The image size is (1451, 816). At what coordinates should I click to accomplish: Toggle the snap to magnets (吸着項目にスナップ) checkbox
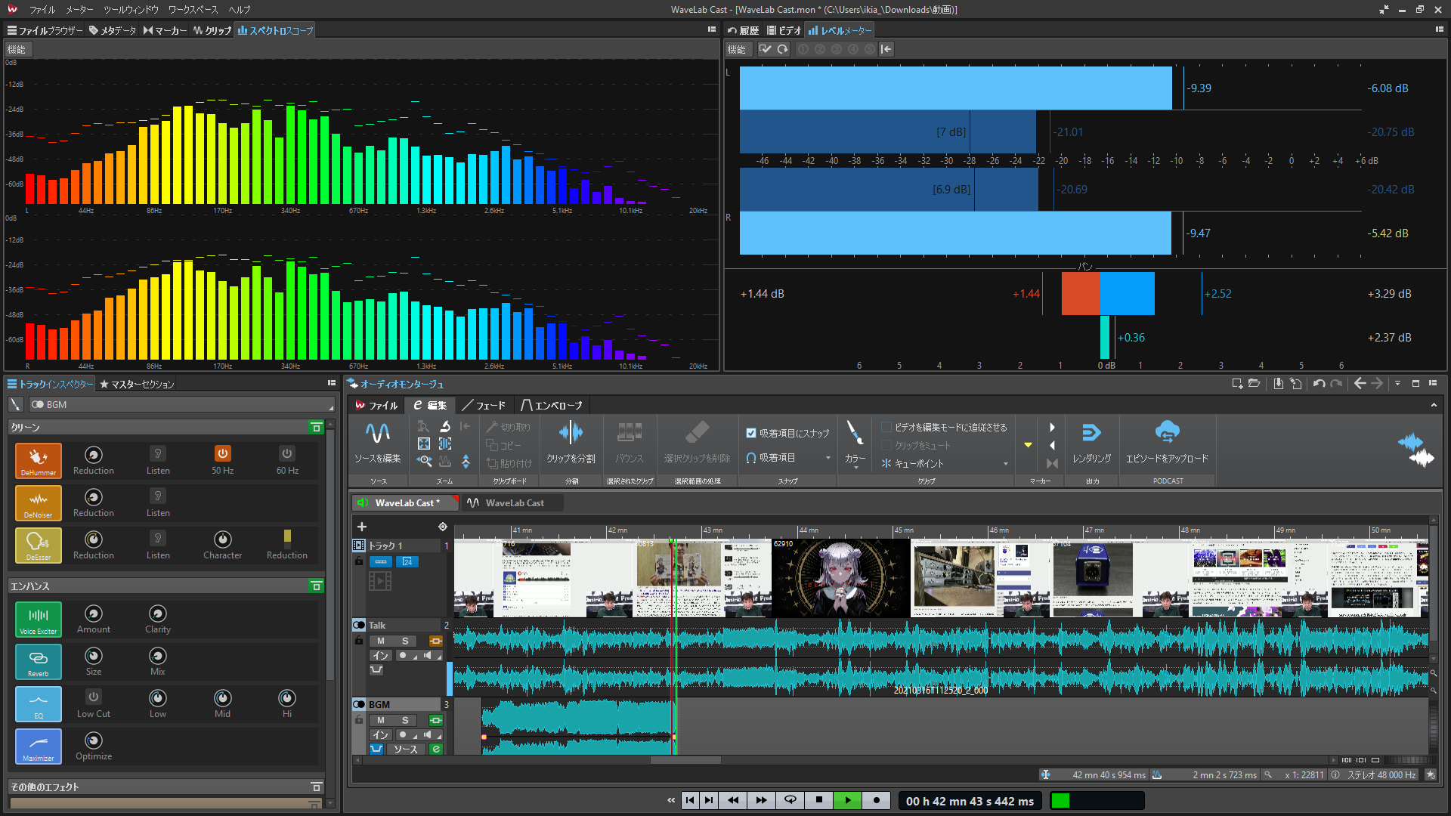tap(751, 433)
